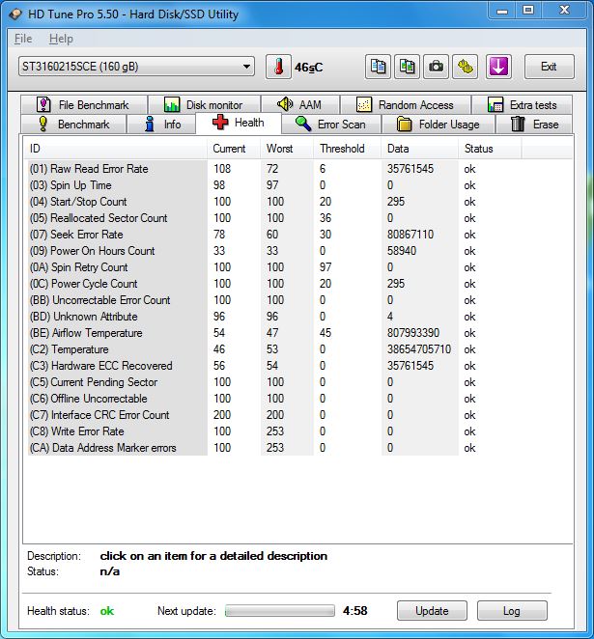Click the Worst column header
594x639 pixels.
[x=288, y=149]
